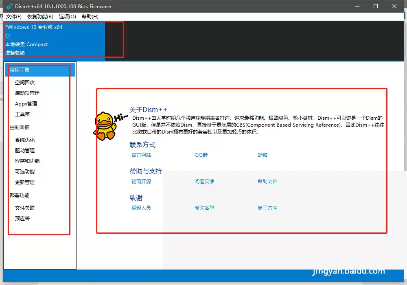Click the 帮助文档 link

267,182
